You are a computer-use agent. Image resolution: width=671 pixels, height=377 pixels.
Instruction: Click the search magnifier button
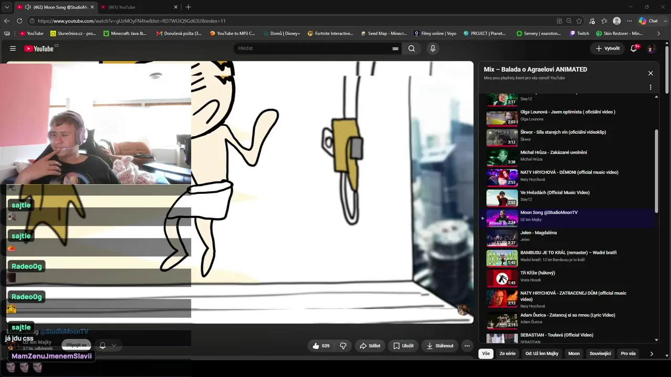tap(412, 48)
